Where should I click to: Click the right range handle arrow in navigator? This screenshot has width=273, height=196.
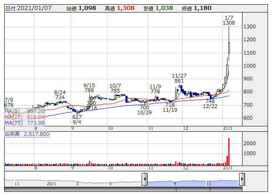point(241,180)
